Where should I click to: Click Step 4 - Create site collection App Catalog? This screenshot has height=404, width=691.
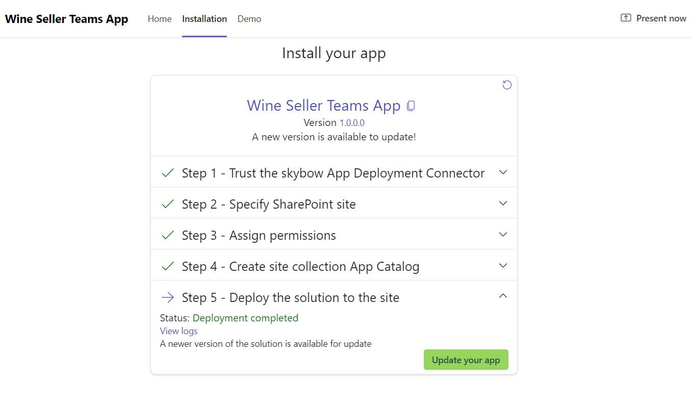coord(301,267)
